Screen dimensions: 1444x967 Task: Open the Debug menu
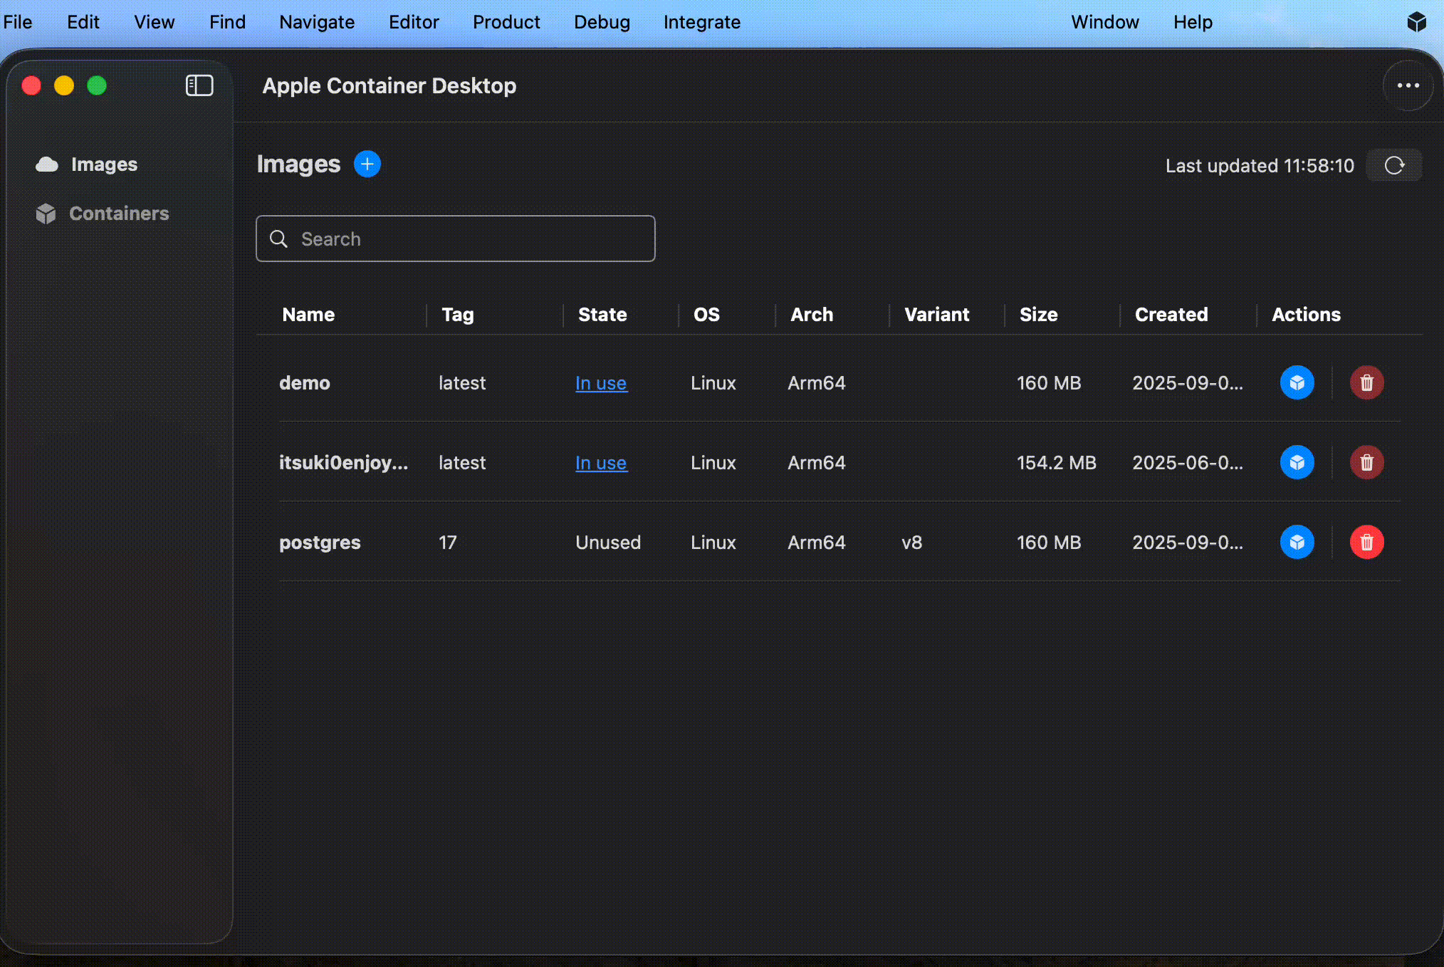point(602,22)
